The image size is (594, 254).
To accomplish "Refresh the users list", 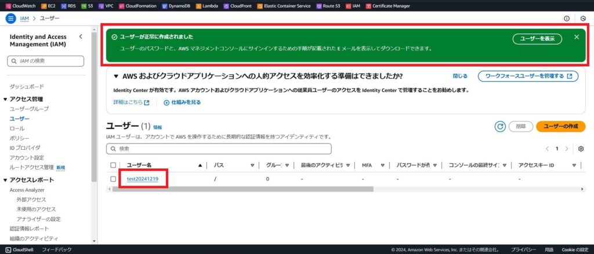I will point(499,127).
